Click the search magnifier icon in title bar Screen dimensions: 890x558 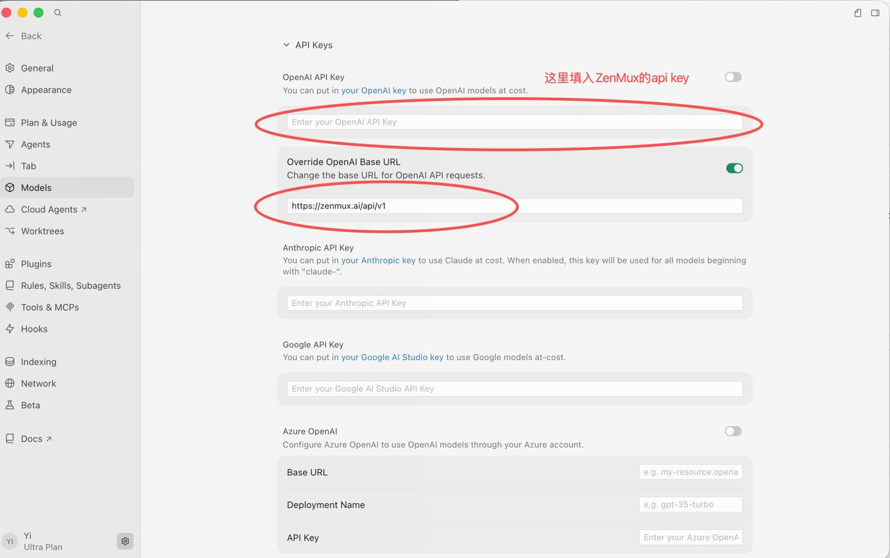[x=58, y=13]
